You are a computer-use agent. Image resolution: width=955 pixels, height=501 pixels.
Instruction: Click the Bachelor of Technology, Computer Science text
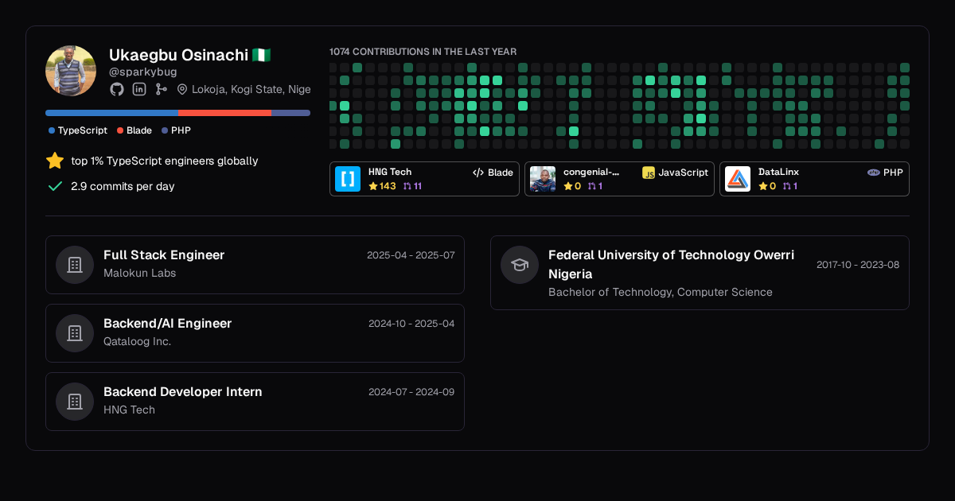coord(661,292)
